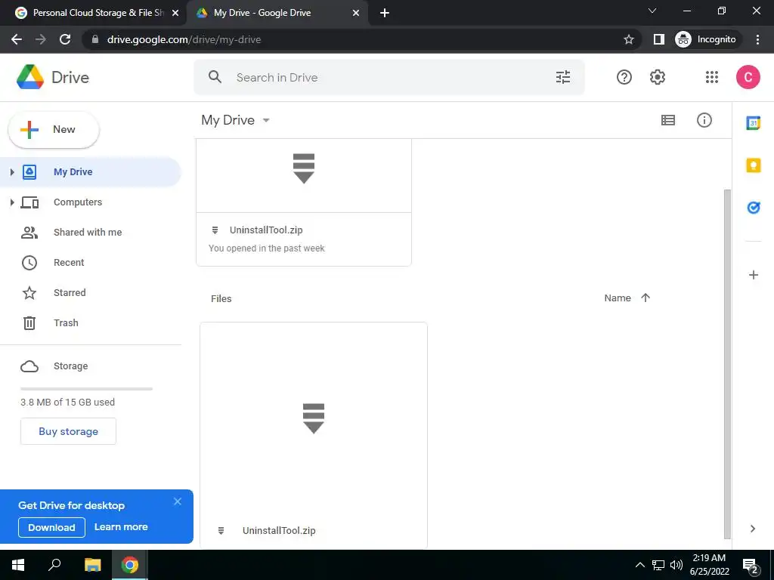Toggle browser side panel icon
774x580 pixels.
[658, 39]
